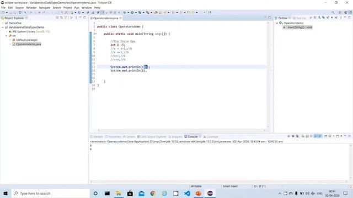Click Pin Console icon

(325, 136)
